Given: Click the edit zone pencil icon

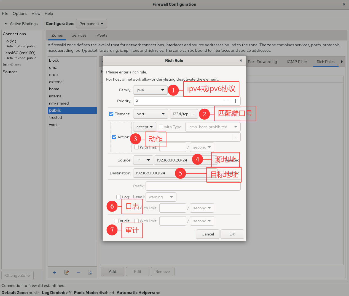Looking at the screenshot, I should tap(66, 272).
